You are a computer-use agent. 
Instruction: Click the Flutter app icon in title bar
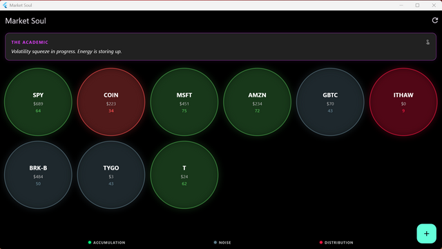[x=5, y=5]
